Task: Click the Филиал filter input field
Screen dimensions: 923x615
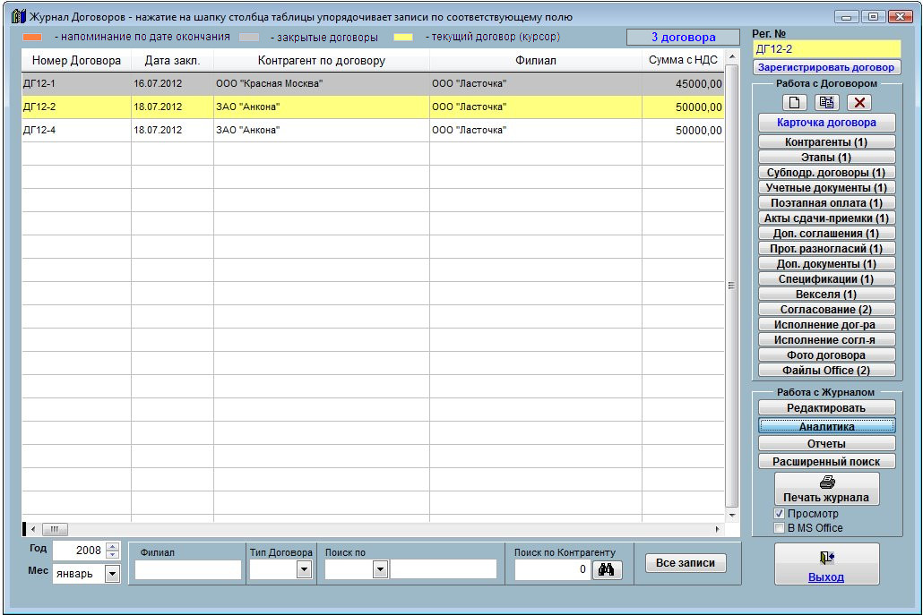Action: 188,569
